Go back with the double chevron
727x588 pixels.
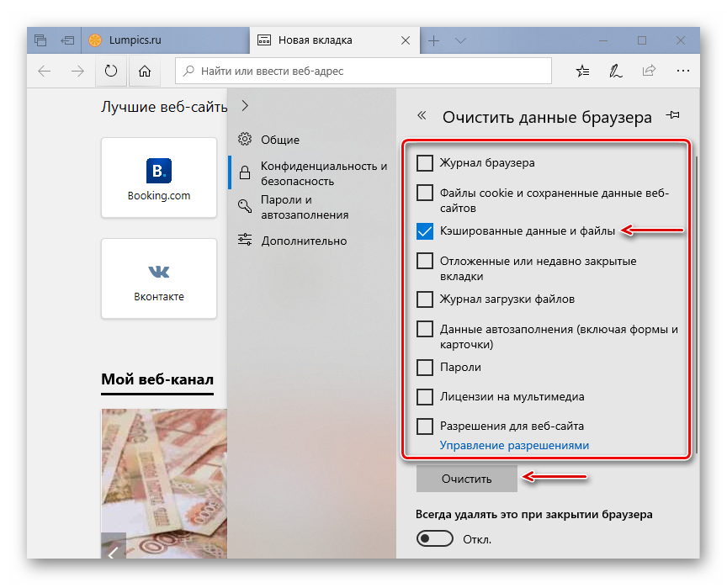coord(422,117)
